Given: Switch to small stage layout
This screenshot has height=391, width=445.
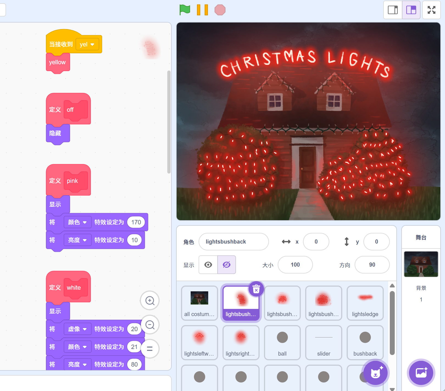Looking at the screenshot, I should [x=393, y=10].
